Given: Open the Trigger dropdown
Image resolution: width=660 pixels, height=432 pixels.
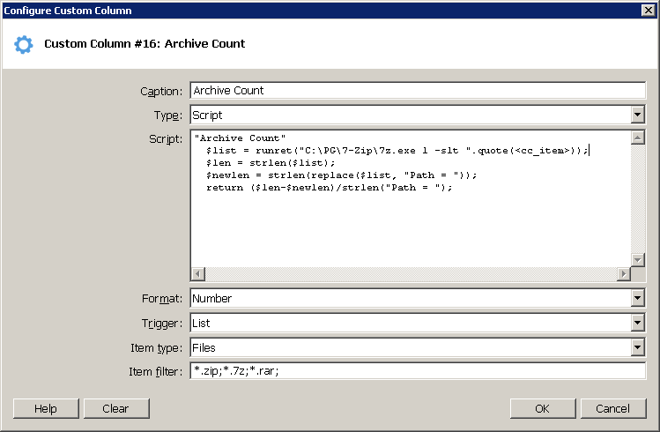Looking at the screenshot, I should click(638, 324).
